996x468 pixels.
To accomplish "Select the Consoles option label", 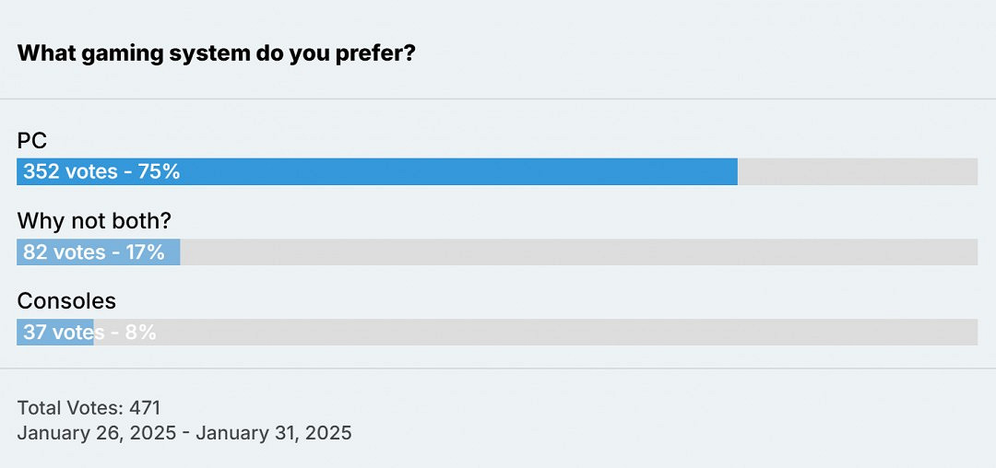I will (x=66, y=301).
